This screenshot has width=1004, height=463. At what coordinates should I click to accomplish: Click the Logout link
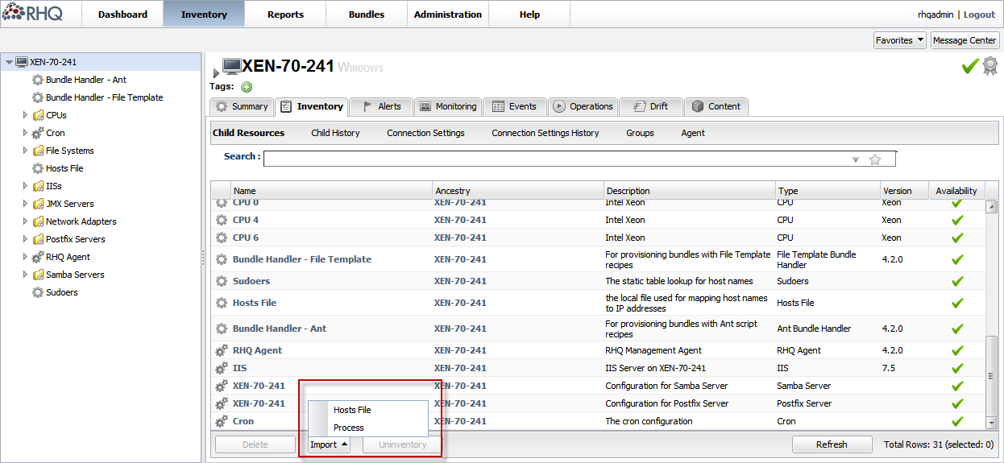[979, 14]
